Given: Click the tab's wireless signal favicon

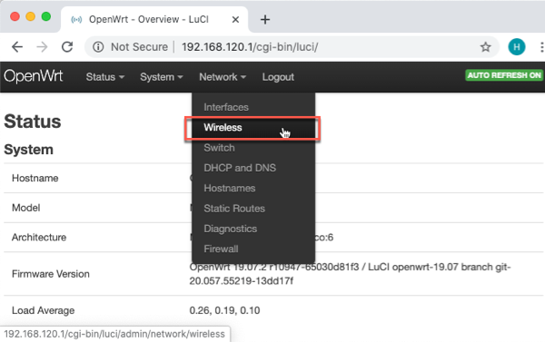Looking at the screenshot, I should coord(76,20).
